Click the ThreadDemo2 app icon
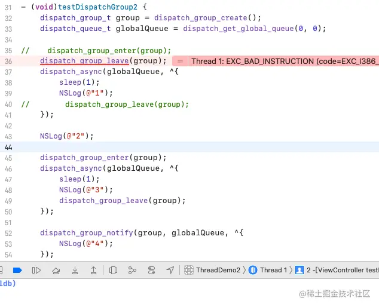Screen dimensions: 379x307 (189, 270)
